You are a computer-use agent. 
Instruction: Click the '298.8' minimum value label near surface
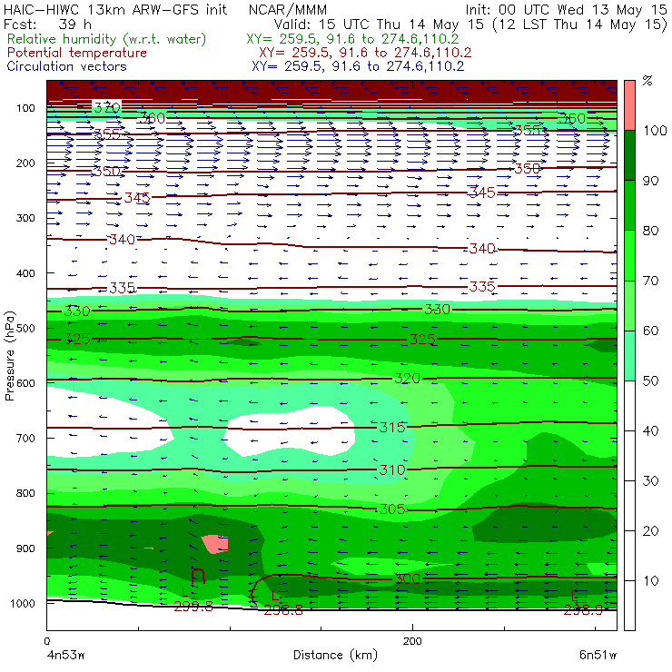[x=283, y=610]
